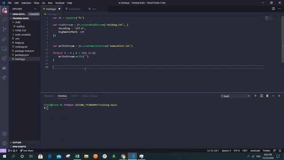Open the Remote Explorer view
Viewport: 284px width, 160px height.
pos(4,48)
